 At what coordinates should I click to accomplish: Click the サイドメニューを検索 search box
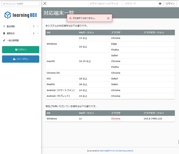pos(20,4)
